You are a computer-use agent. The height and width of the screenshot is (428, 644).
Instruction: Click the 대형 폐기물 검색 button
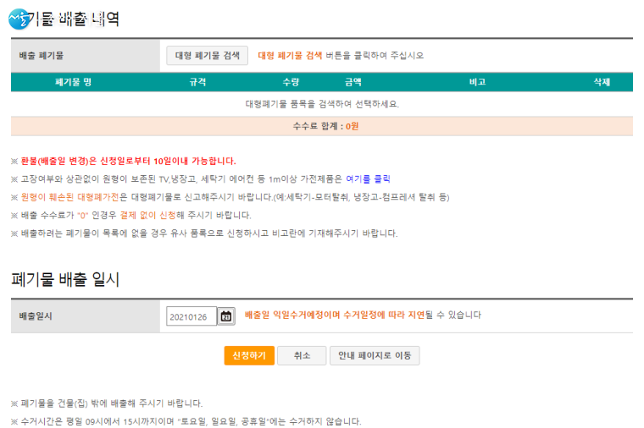207,56
